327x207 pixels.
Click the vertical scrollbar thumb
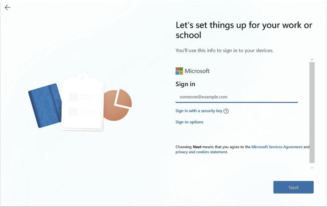coord(312,112)
